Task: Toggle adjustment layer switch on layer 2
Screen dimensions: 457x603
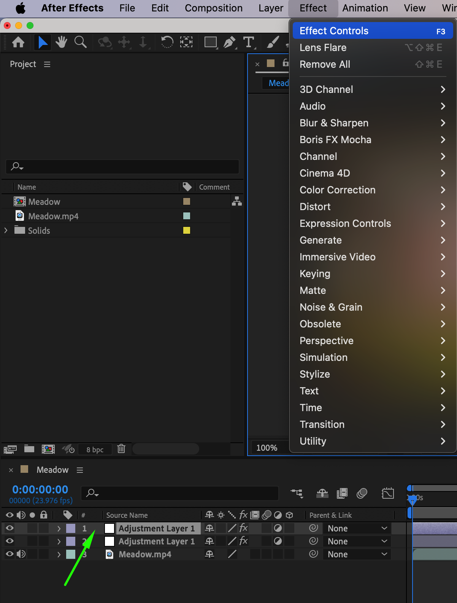Action: [x=278, y=541]
